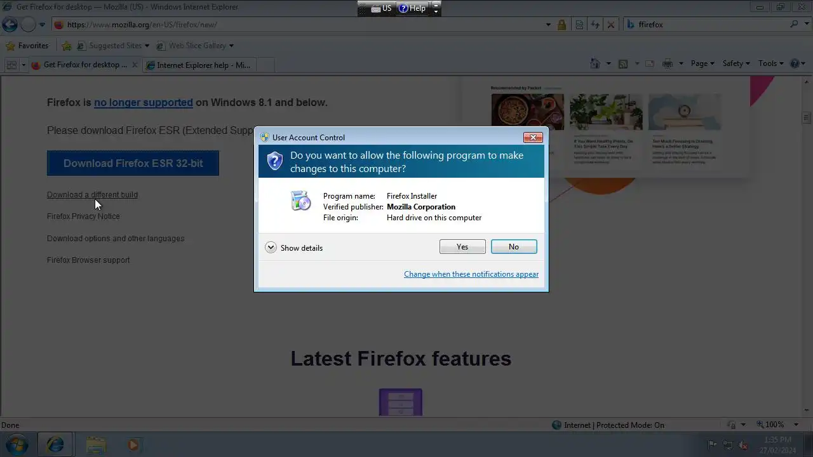Click Yes in the User Account Control dialog
Screen dimensions: 813x457
click(x=462, y=247)
